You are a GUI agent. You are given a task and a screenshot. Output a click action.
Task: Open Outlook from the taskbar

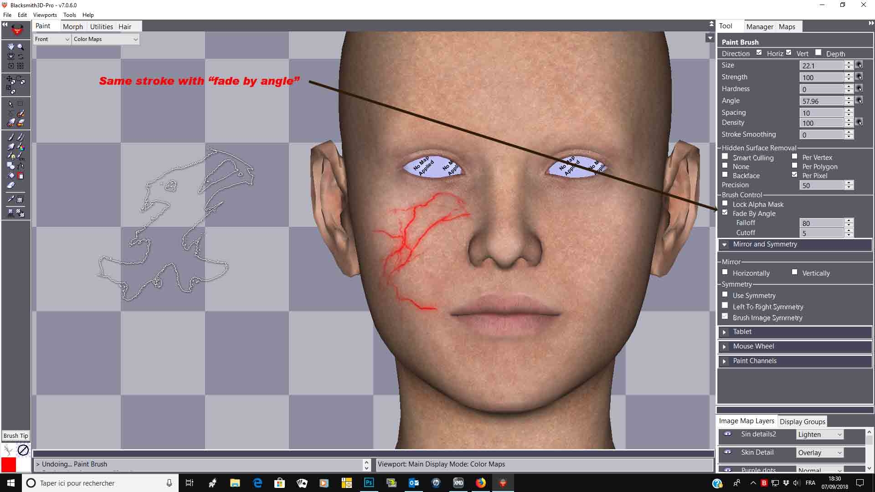coord(414,483)
